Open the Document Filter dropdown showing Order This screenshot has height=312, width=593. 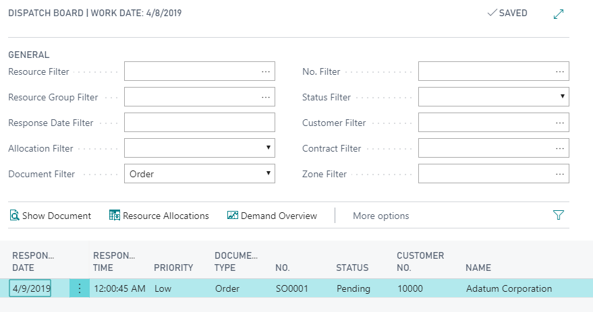200,174
